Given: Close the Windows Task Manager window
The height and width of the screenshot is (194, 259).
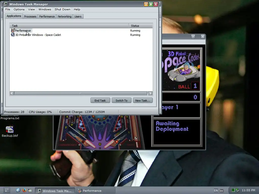Looking at the screenshot, I should (156, 4).
